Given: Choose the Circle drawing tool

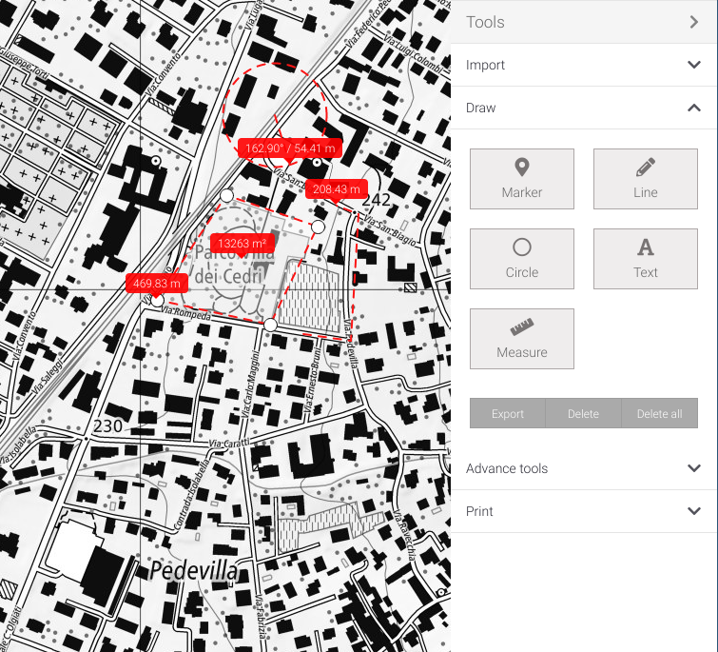Looking at the screenshot, I should (521, 259).
